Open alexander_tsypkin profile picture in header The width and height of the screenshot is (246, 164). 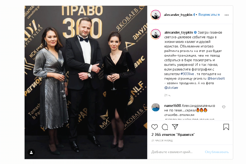coord(156,15)
